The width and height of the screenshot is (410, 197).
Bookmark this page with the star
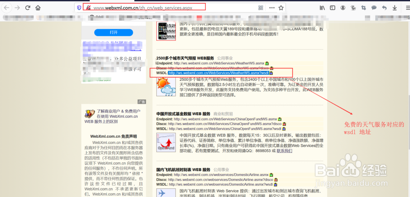(x=281, y=8)
